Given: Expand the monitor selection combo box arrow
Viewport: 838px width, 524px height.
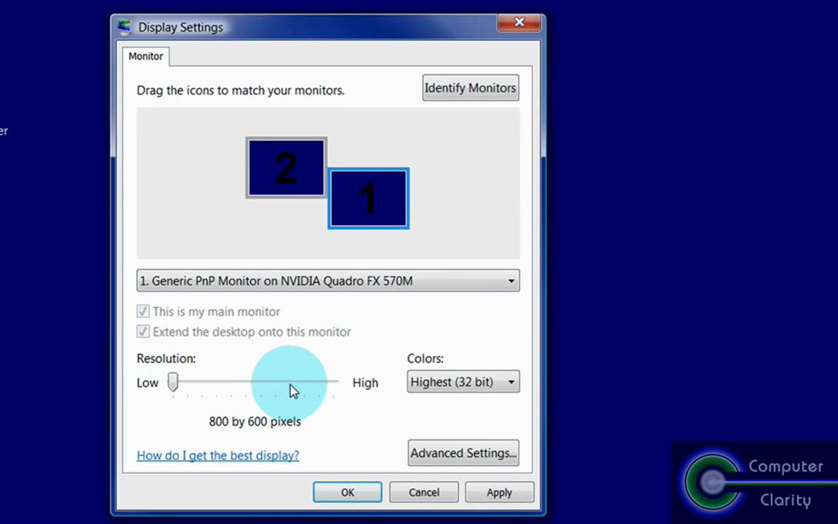Looking at the screenshot, I should [x=511, y=281].
